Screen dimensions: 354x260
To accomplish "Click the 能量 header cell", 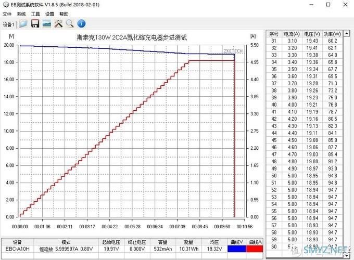I will pyautogui.click(x=189, y=242).
